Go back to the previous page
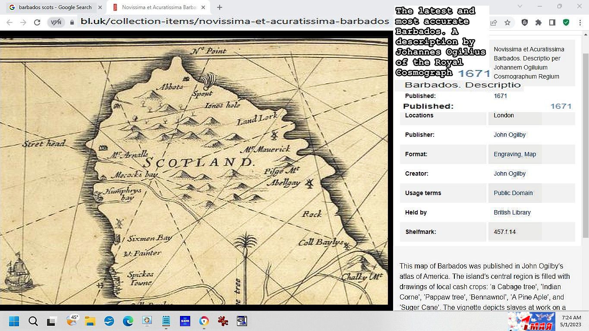The height and width of the screenshot is (331, 589). (x=9, y=22)
